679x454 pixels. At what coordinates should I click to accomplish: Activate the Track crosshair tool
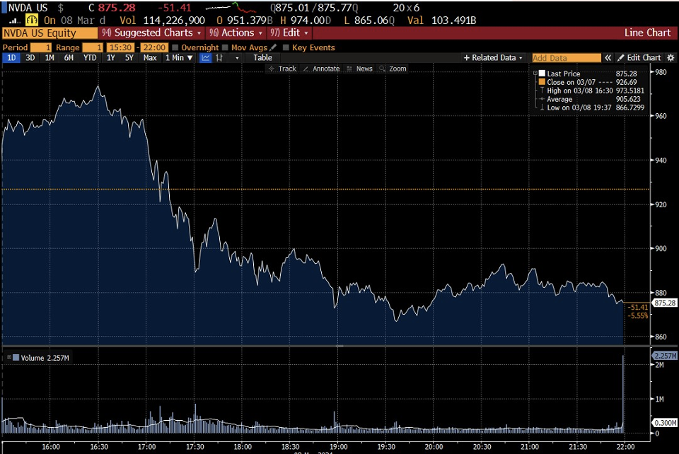tap(282, 69)
